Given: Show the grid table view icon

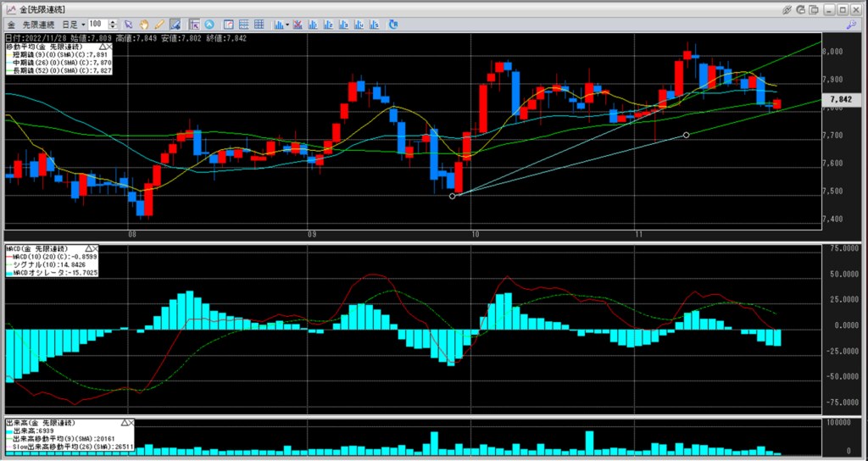Looking at the screenshot, I should click(x=259, y=25).
